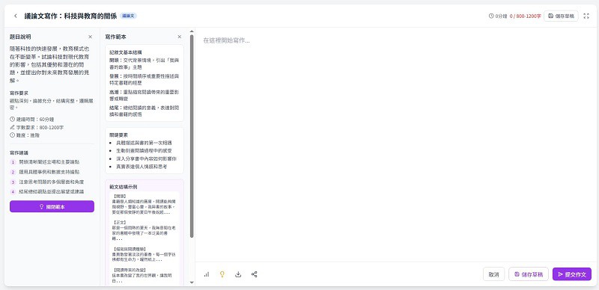Click the 議論文 tag badge
This screenshot has width=599, height=290.
pos(128,16)
